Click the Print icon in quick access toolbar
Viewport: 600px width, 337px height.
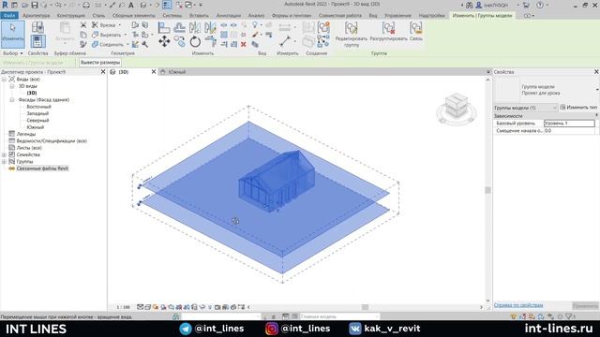(86, 5)
